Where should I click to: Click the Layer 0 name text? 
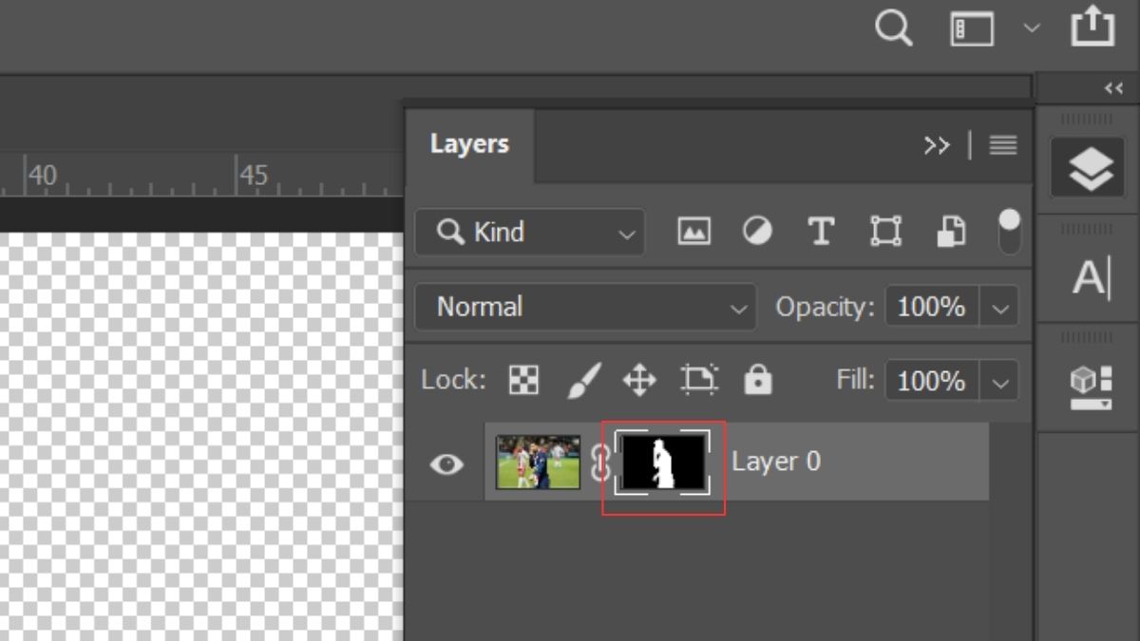(775, 462)
